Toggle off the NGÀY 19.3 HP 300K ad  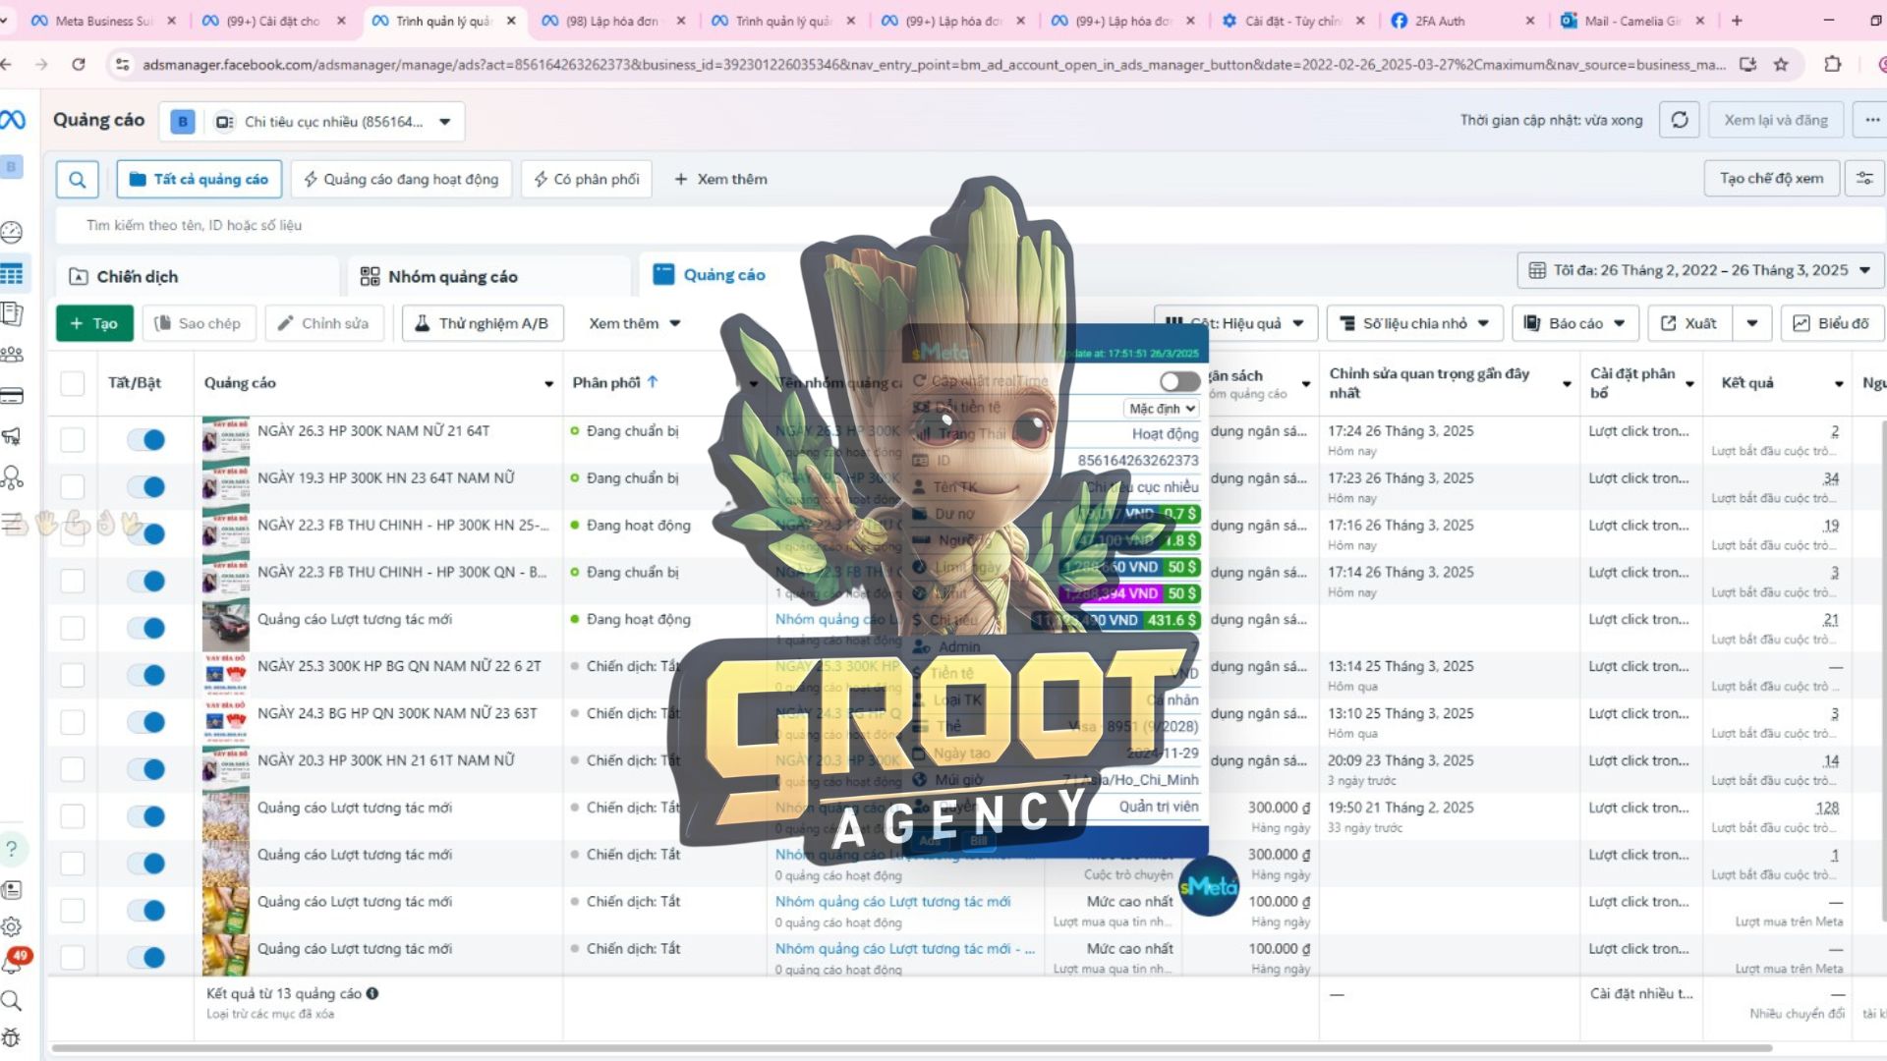(x=146, y=486)
